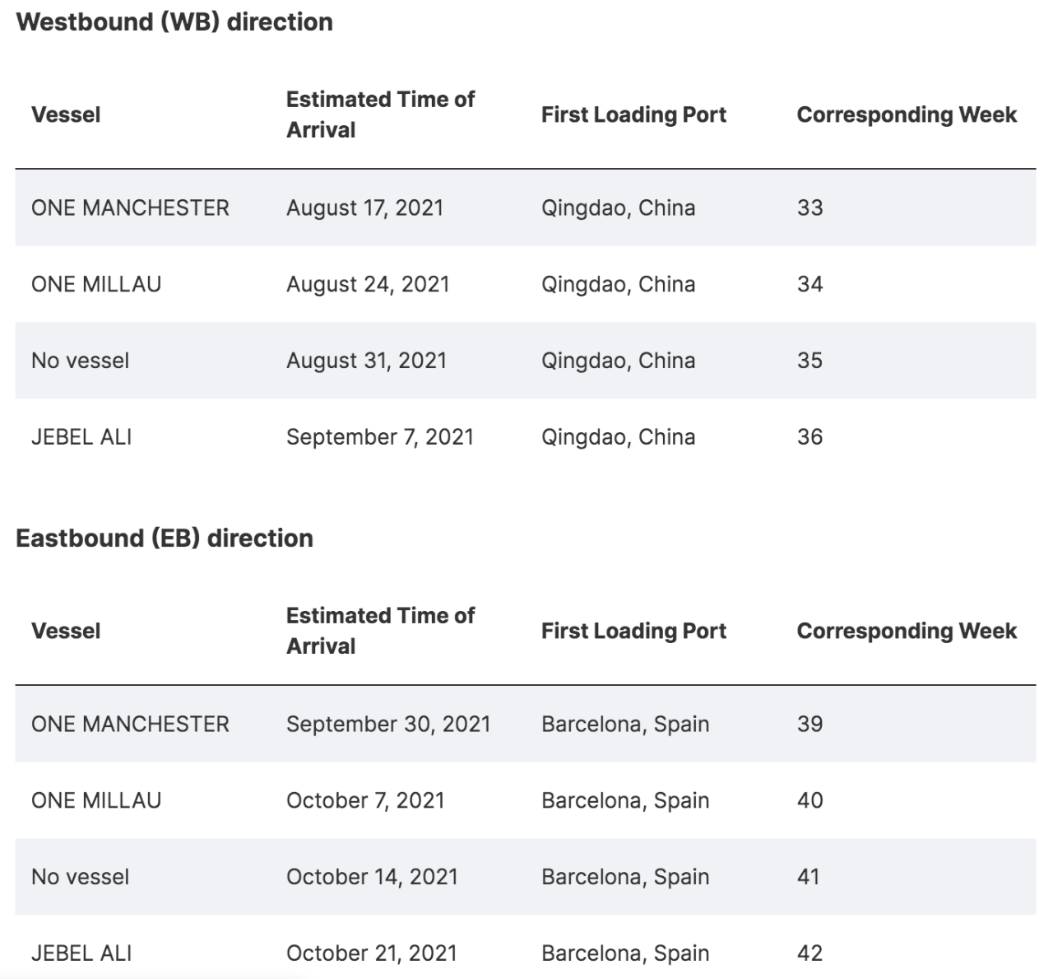Click the August 24, 2021 arrival date
The height and width of the screenshot is (979, 1053).
[368, 284]
